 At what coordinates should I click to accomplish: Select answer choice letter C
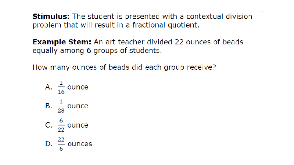click(49, 125)
